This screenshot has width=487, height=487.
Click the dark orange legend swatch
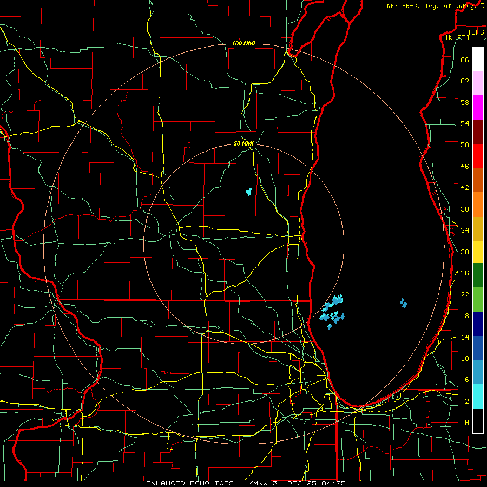478,180
